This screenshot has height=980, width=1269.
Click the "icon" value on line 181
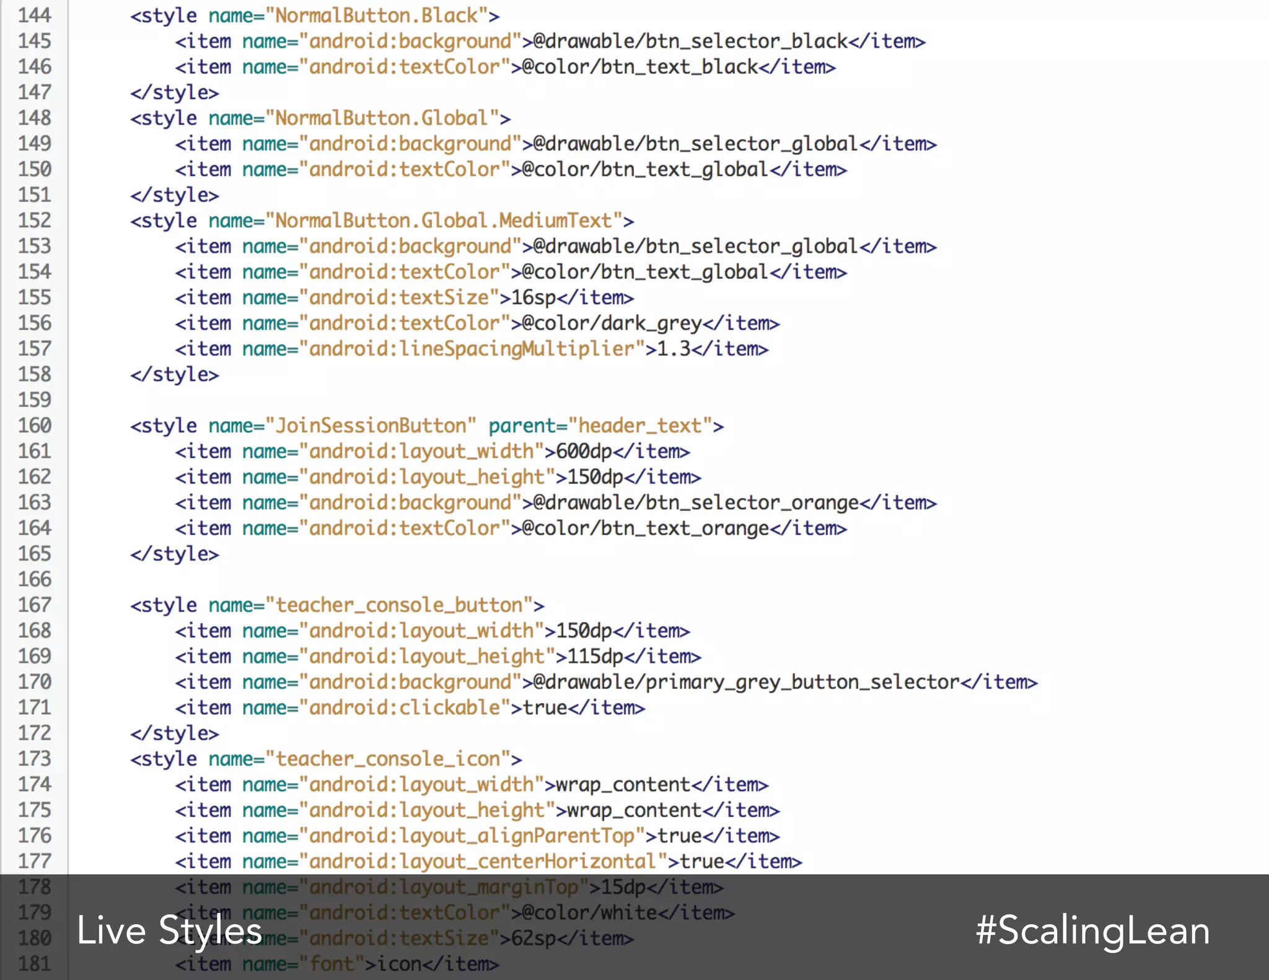coord(399,964)
